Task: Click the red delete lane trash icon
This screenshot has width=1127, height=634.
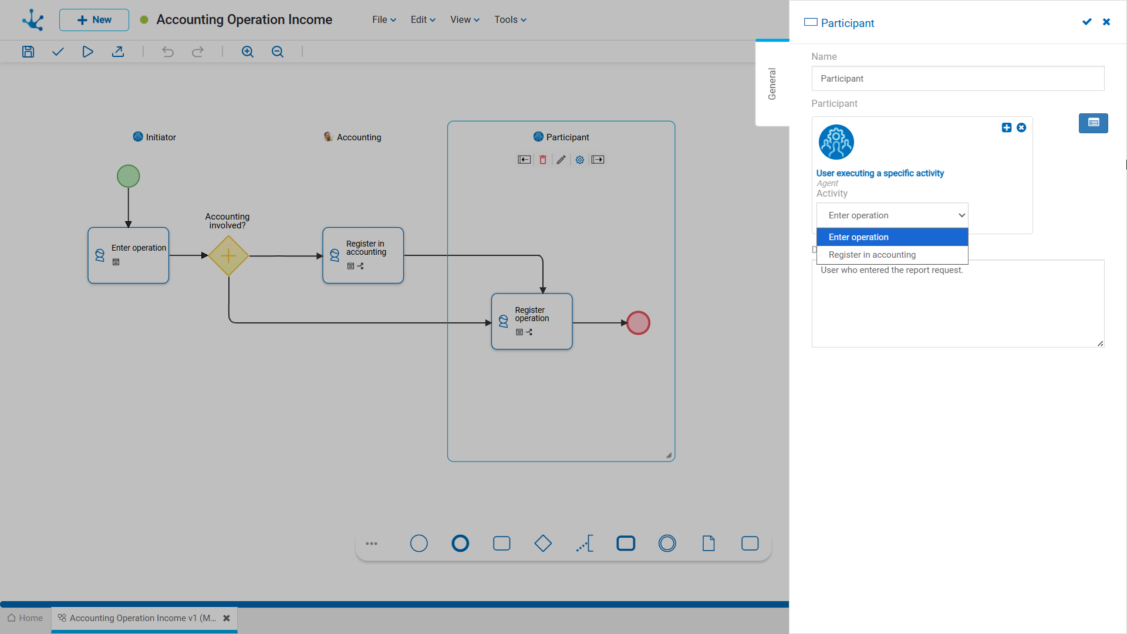Action: (x=543, y=160)
